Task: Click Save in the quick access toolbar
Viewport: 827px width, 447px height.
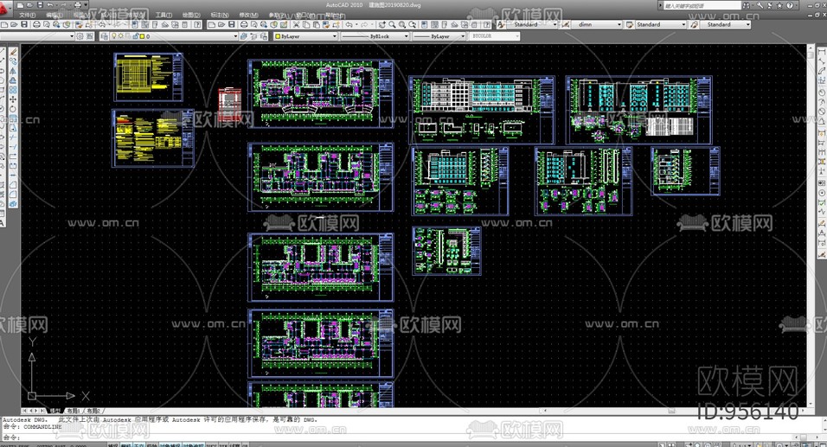Action: [40, 4]
